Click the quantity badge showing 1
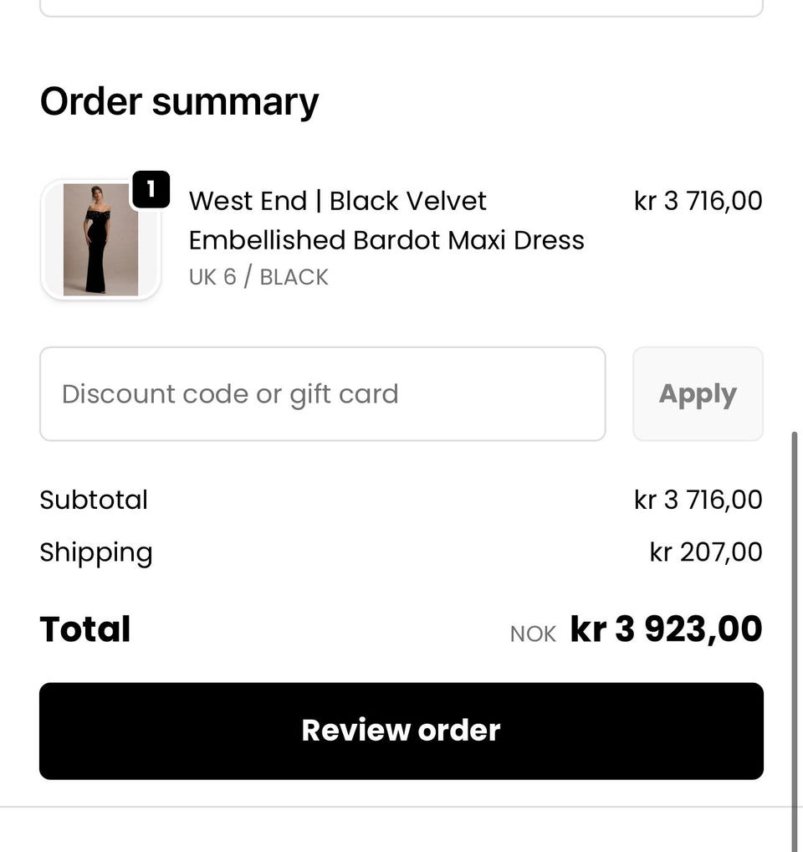 (151, 190)
